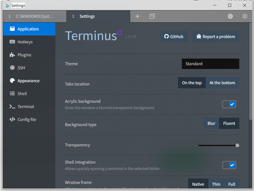
Task: Open the Hotkeys settings section
Action: click(x=29, y=42)
